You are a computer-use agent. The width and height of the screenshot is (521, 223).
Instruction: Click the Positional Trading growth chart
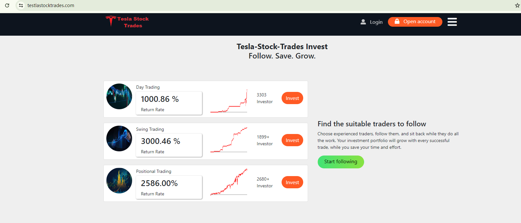229,182
